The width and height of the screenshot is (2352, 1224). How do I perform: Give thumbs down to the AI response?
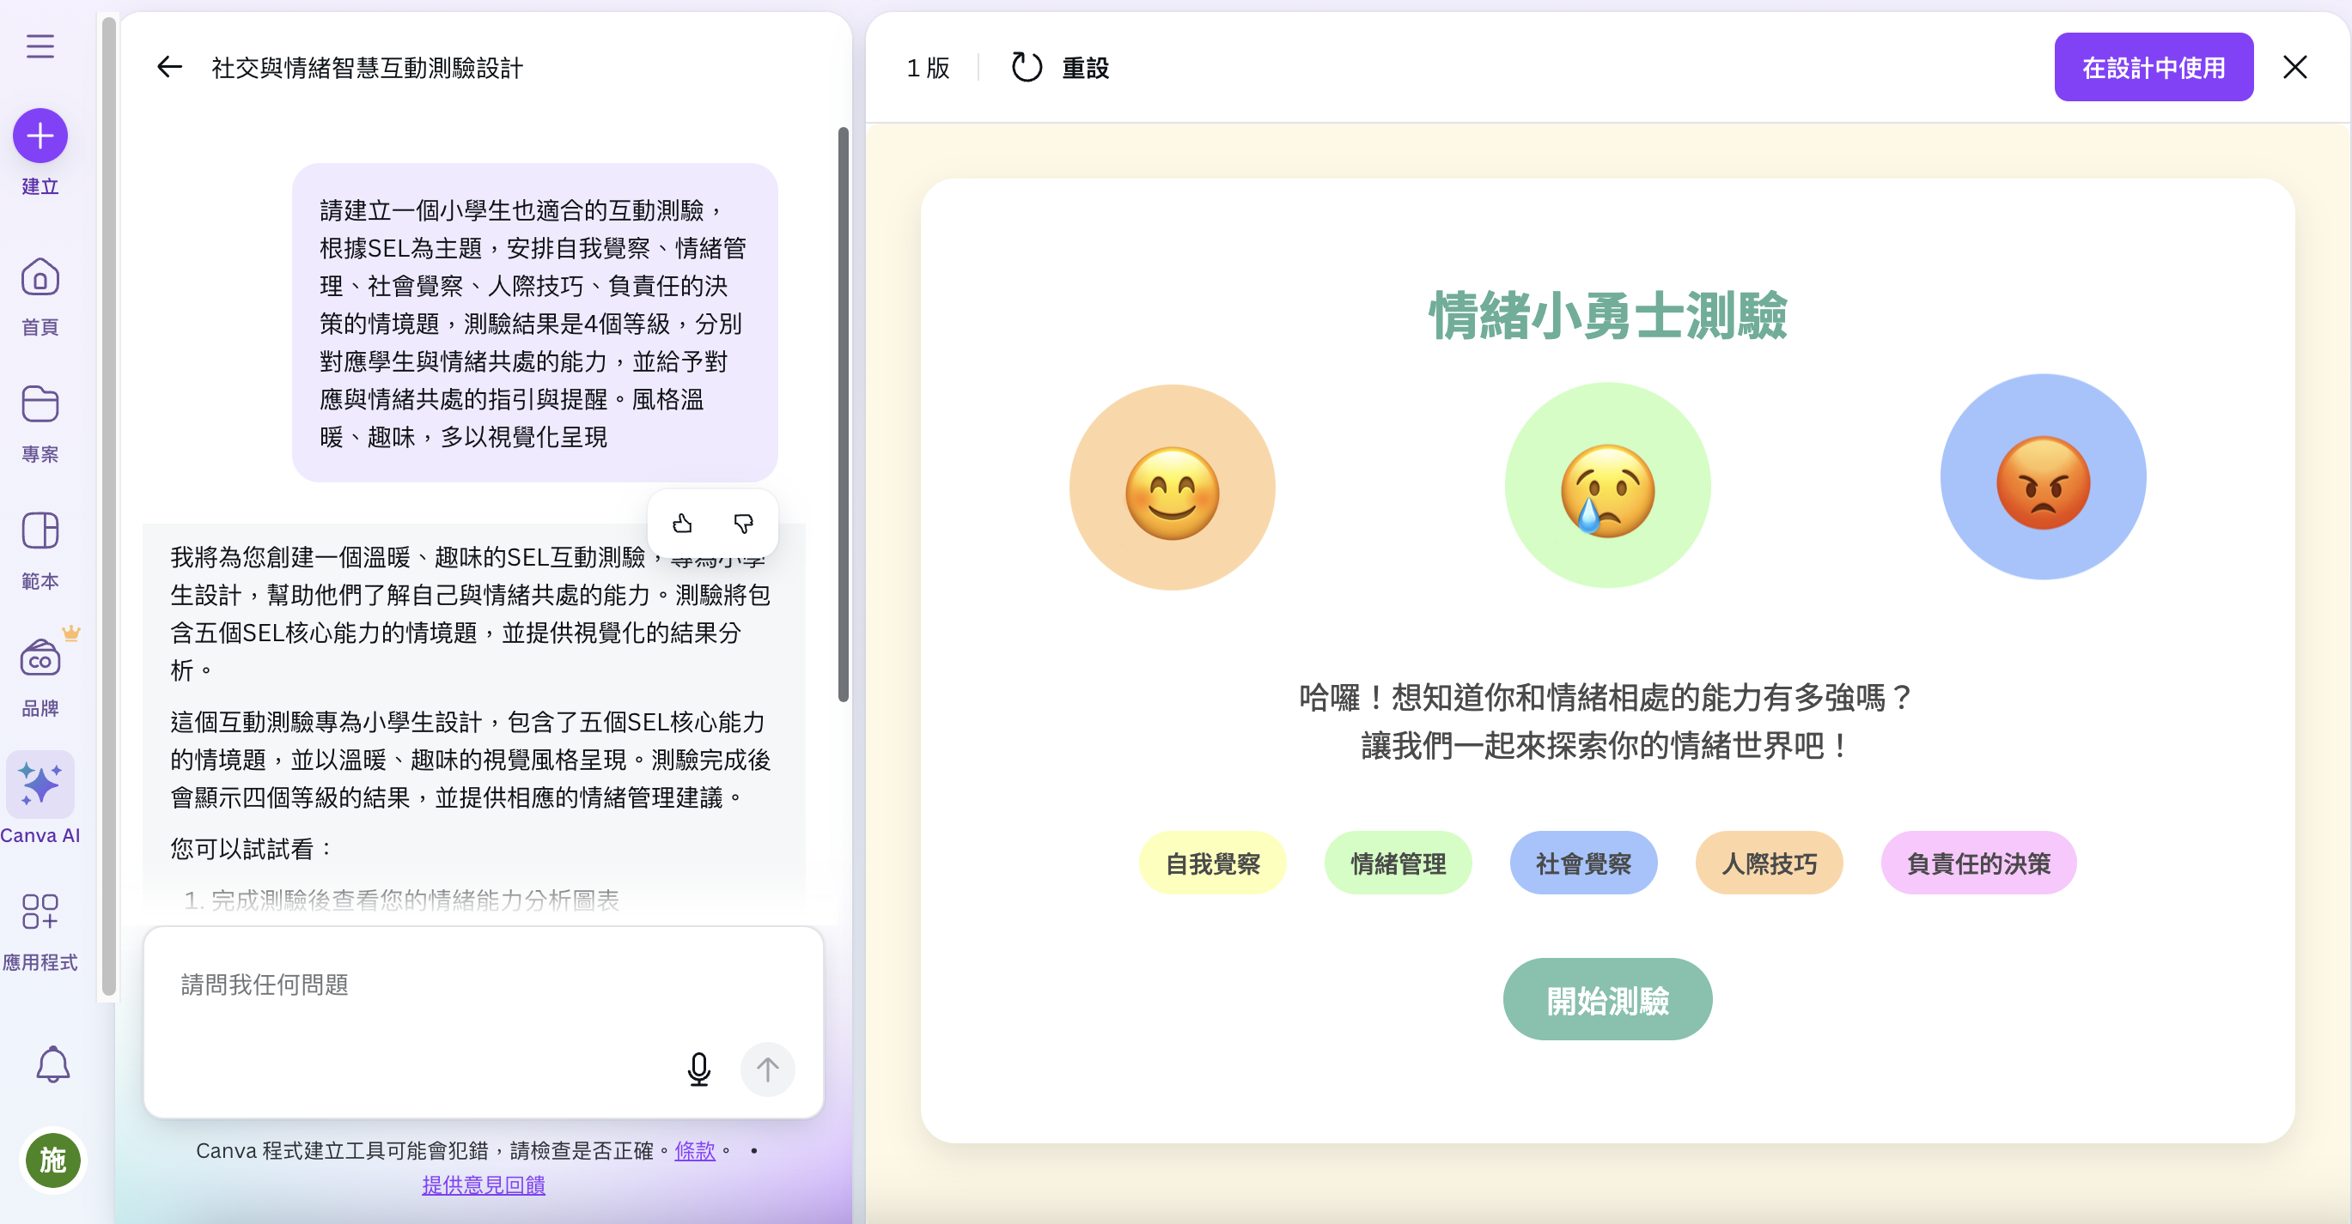coord(743,524)
